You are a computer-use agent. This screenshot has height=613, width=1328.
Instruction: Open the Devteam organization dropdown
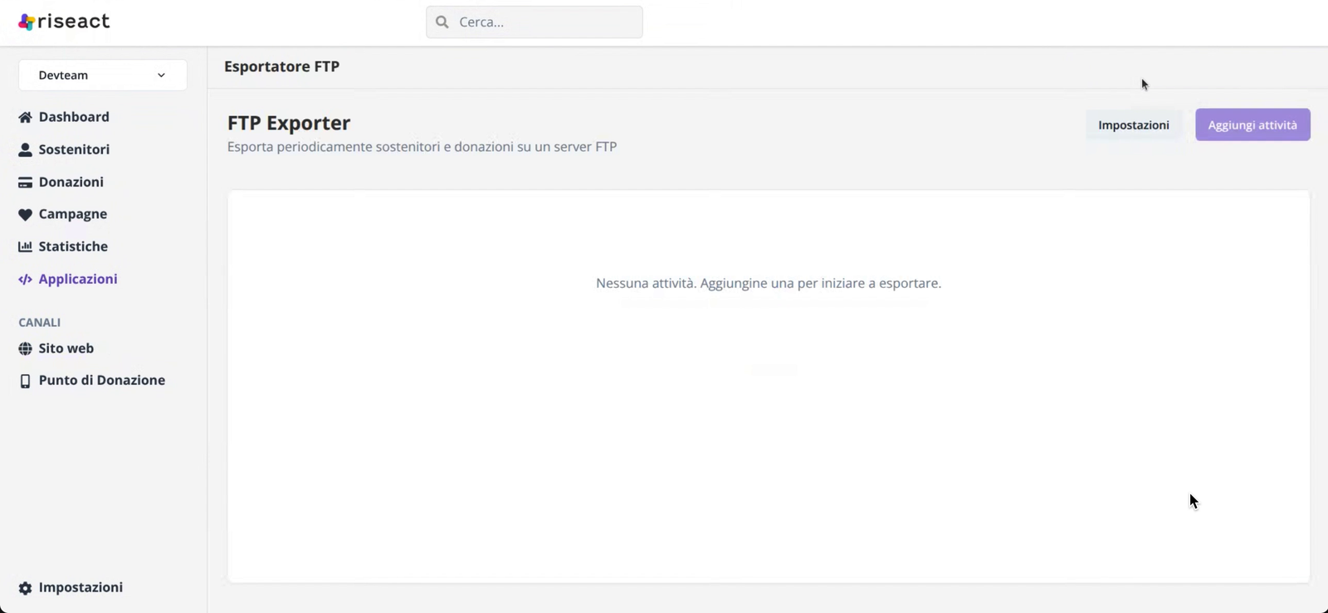point(103,75)
